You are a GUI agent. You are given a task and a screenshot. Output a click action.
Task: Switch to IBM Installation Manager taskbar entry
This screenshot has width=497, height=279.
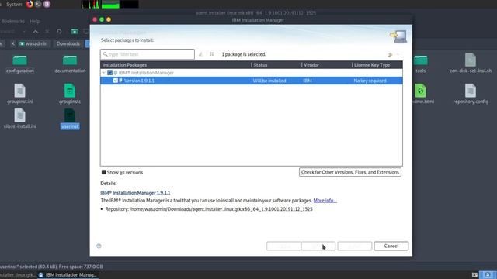point(68,275)
